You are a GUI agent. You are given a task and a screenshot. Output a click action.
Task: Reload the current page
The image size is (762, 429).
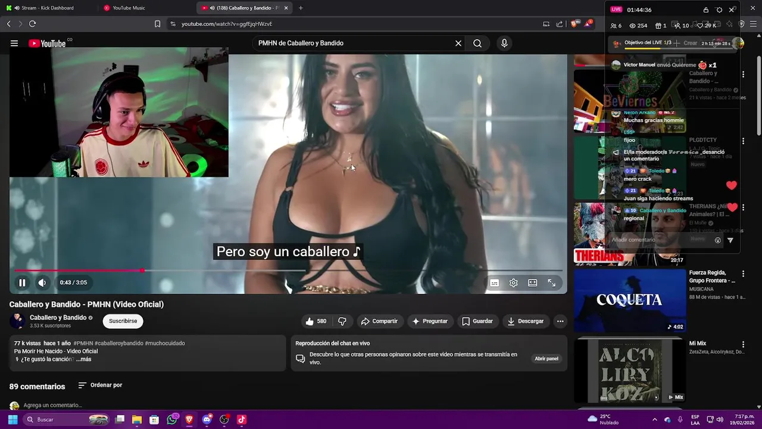[x=32, y=24]
